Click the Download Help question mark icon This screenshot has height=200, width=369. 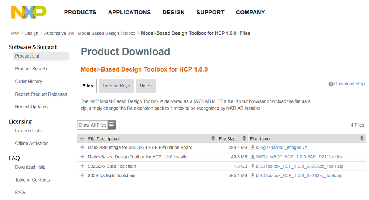click(x=331, y=84)
